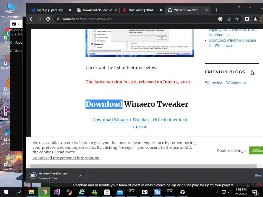Viewport: 263px width, 197px height.
Task: Expand winaerotweaker.zip download options chevron
Action: [80, 176]
